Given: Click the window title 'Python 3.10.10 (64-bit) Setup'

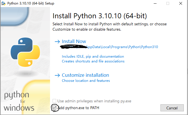Looking at the screenshot, I should (x=31, y=3).
